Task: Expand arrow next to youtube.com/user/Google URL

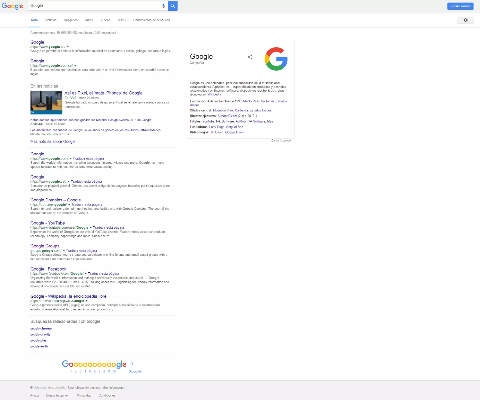Action: point(91,228)
